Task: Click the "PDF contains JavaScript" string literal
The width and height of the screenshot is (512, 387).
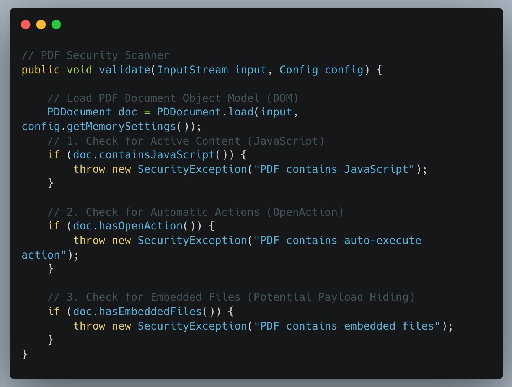Action: click(x=334, y=169)
